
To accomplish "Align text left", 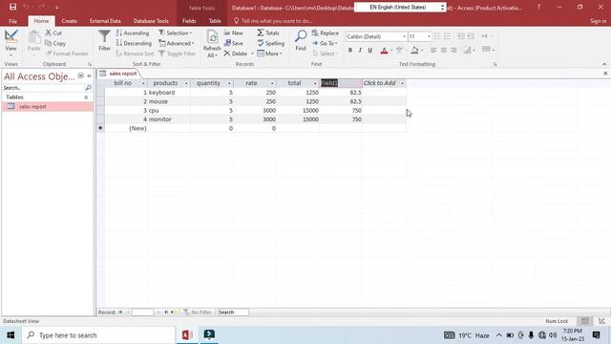I will tap(433, 50).
